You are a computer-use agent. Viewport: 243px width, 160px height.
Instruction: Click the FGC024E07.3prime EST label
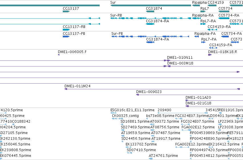coord(192,116)
